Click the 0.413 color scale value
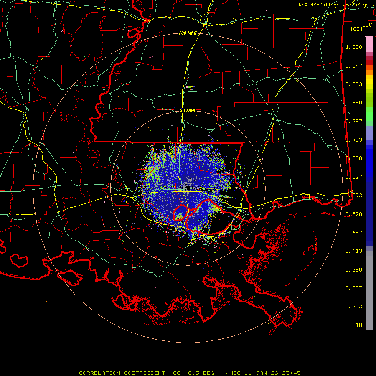Image resolution: width=376 pixels, height=376 pixels. tap(354, 251)
